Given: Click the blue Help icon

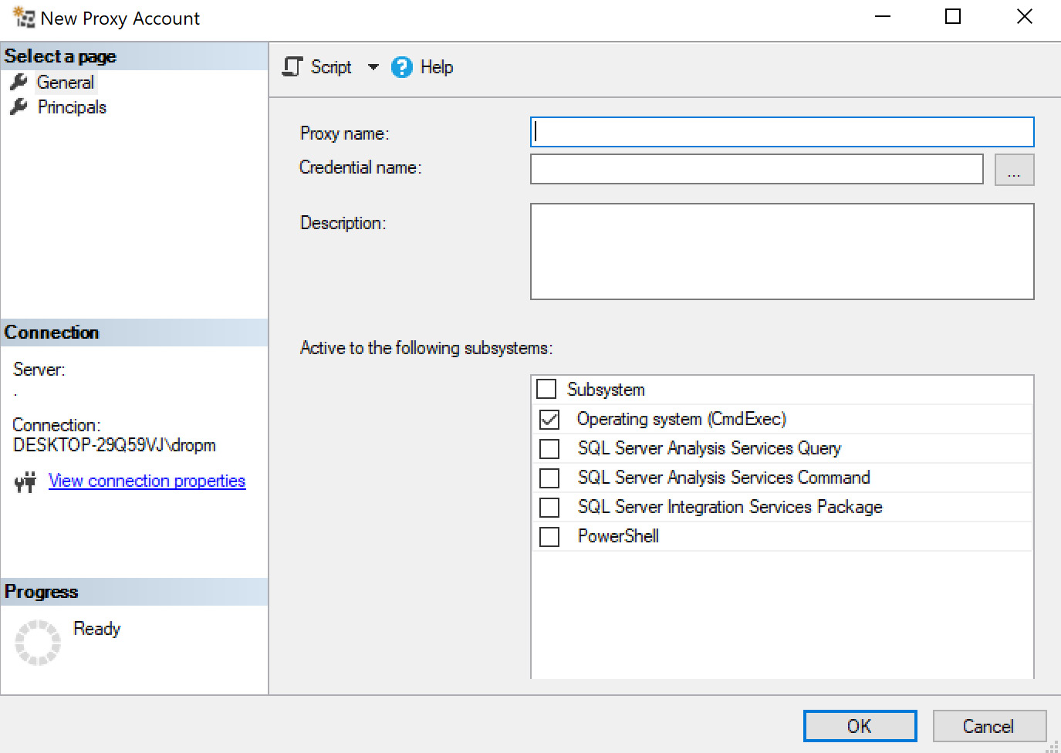Looking at the screenshot, I should tap(402, 67).
